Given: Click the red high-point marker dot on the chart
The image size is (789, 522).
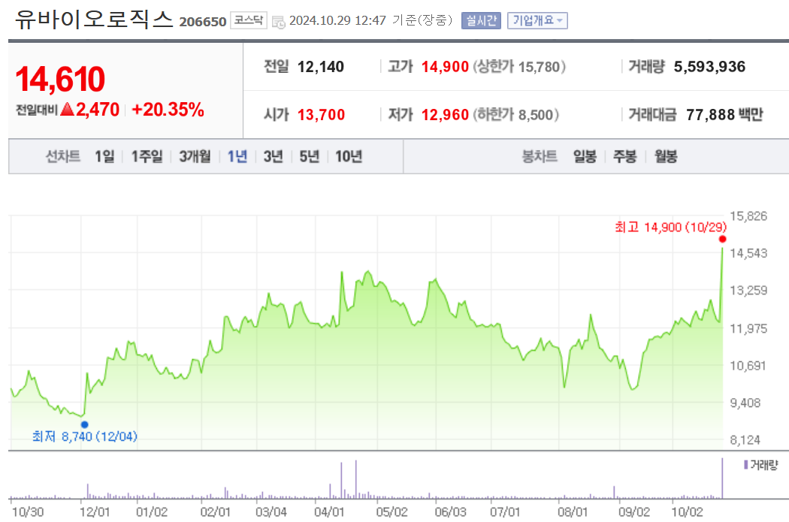Looking at the screenshot, I should point(723,239).
